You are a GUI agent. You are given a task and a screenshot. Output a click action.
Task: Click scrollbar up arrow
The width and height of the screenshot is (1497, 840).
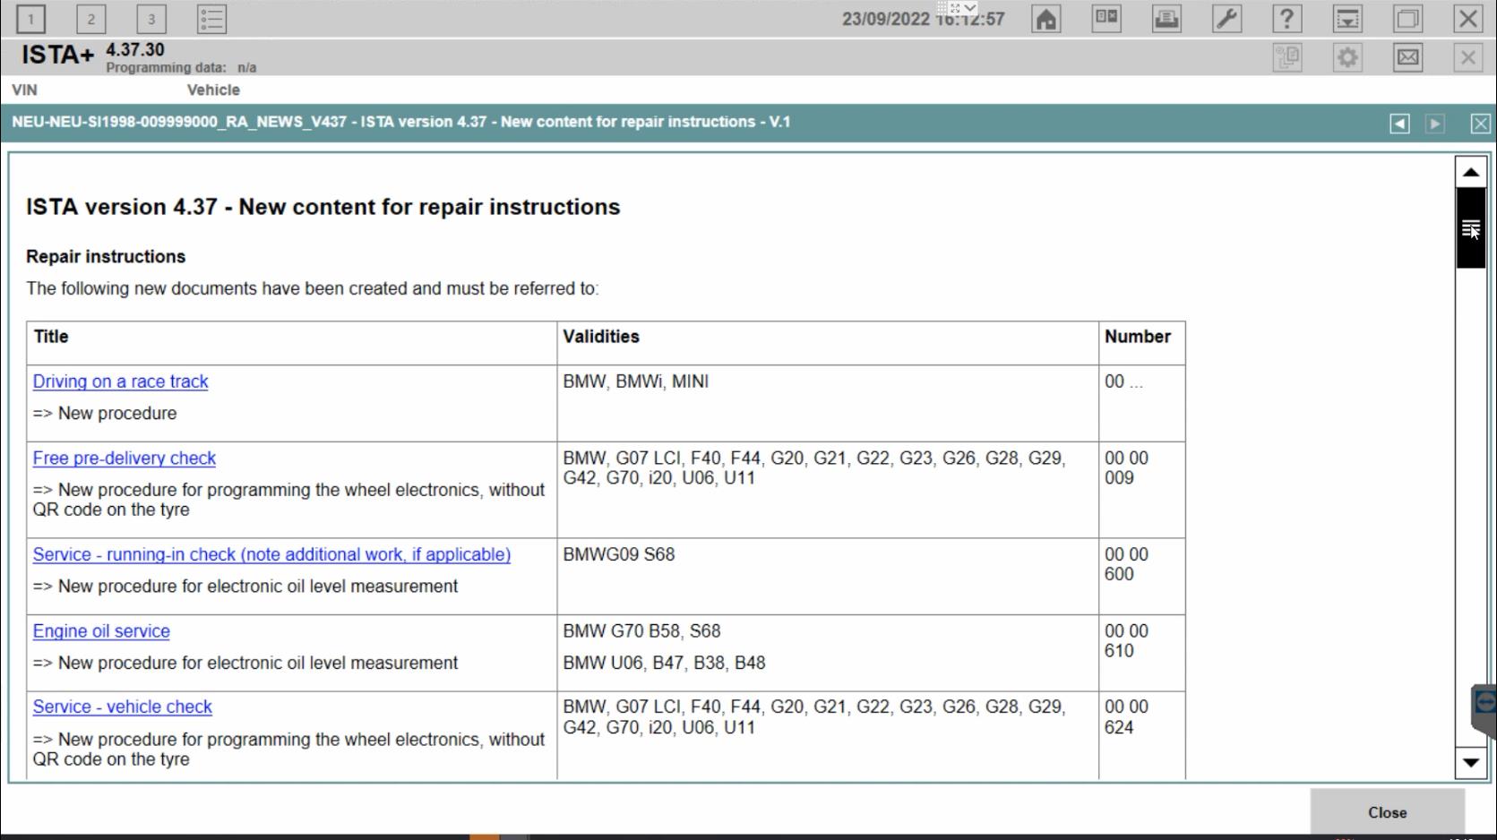[x=1470, y=171]
